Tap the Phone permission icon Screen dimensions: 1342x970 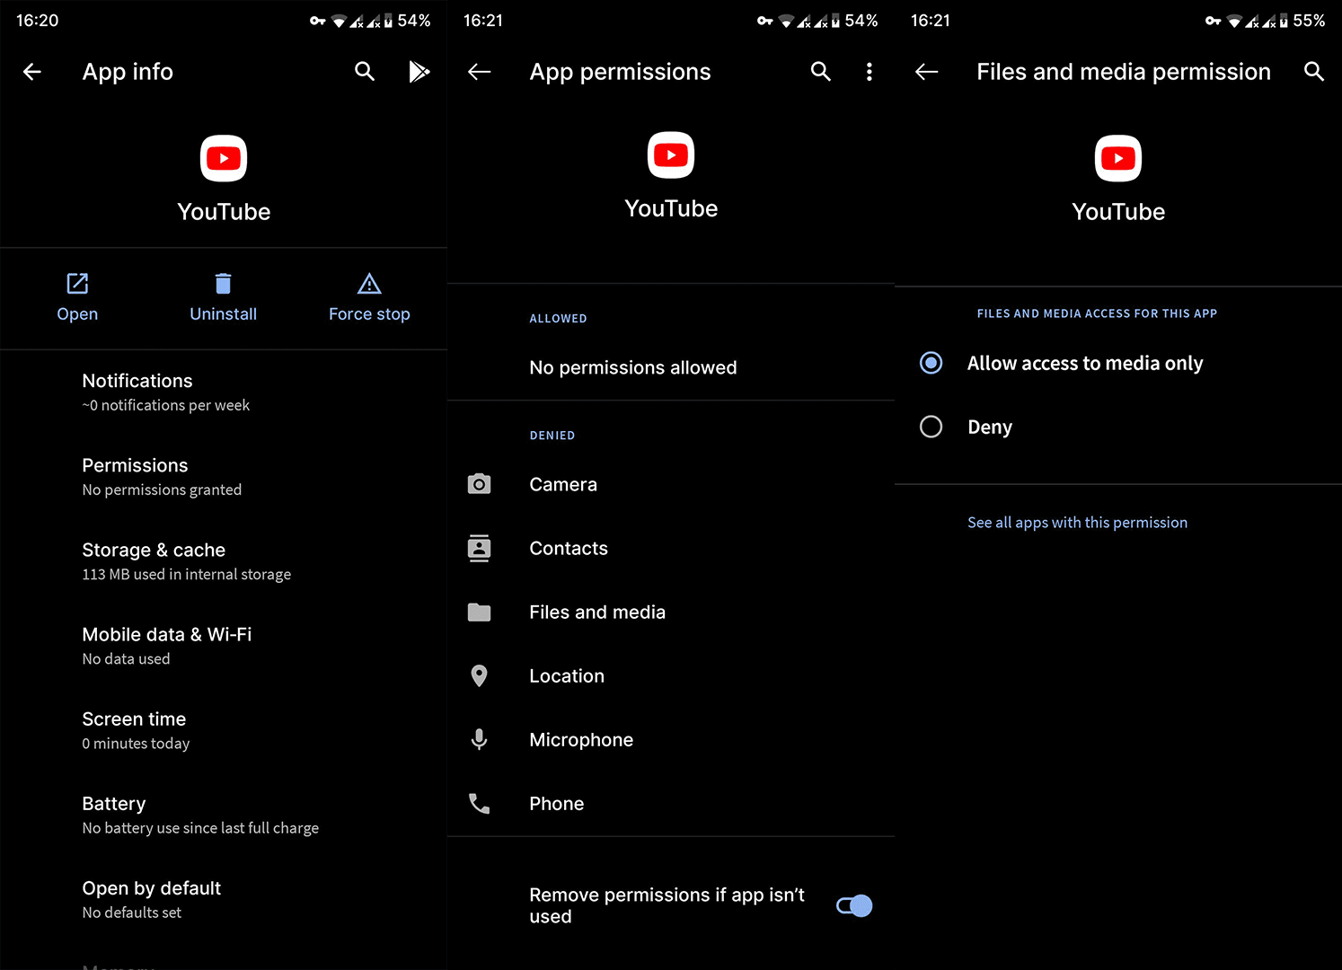coord(479,803)
